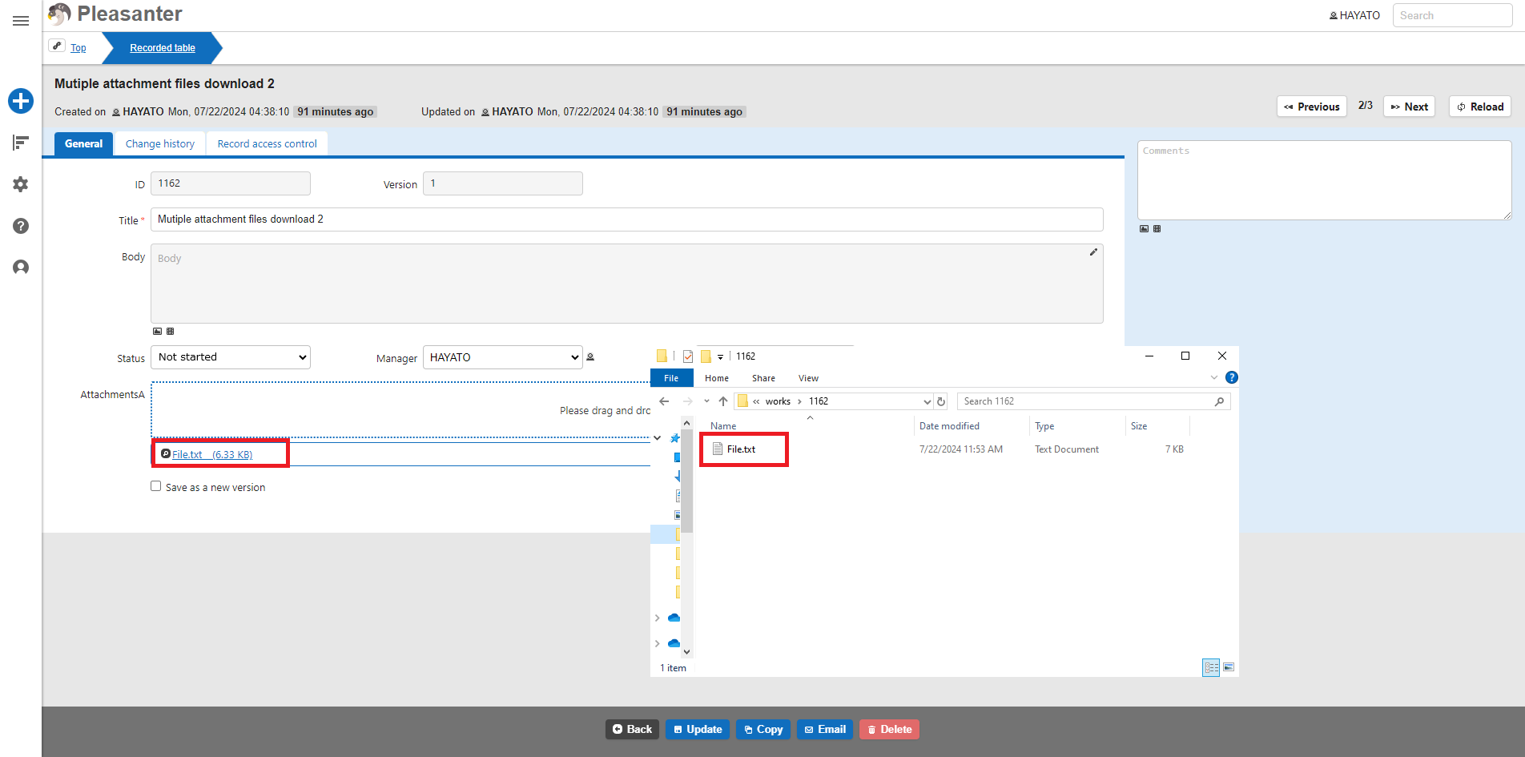Switch to Change history tab
Viewport: 1525px width, 757px height.
click(160, 143)
